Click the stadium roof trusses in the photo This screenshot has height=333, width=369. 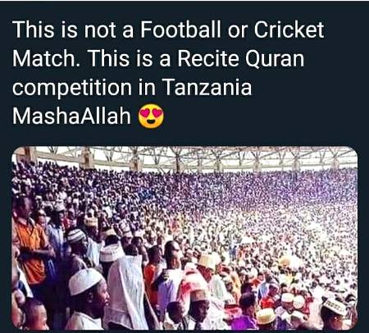coord(191,158)
